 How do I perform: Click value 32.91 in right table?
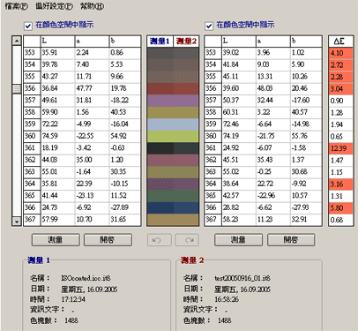click(x=299, y=219)
